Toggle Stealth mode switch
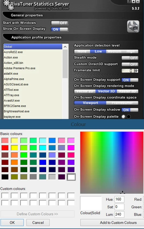 130,58
